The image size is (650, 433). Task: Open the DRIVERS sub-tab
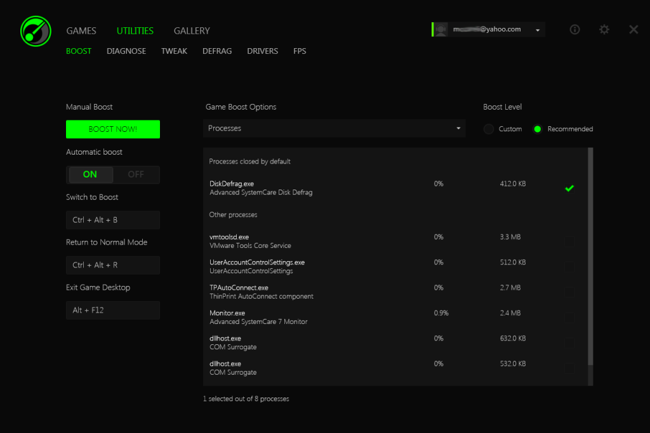[x=262, y=51]
